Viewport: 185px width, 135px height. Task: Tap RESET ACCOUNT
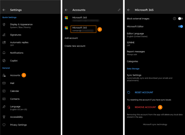[x=144, y=92]
